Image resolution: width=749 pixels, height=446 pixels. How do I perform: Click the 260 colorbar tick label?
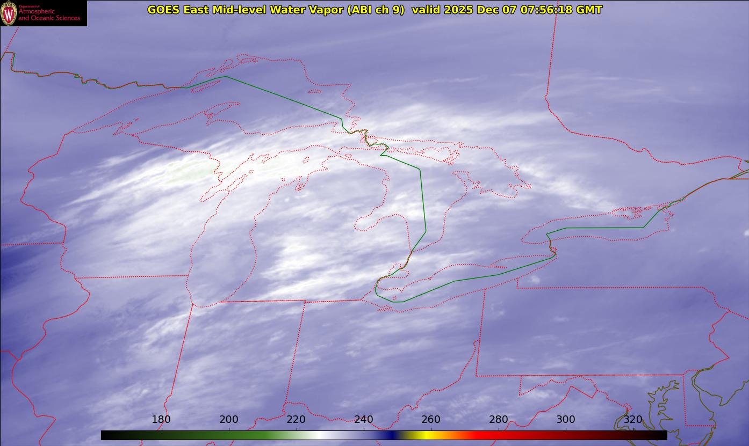coord(431,419)
